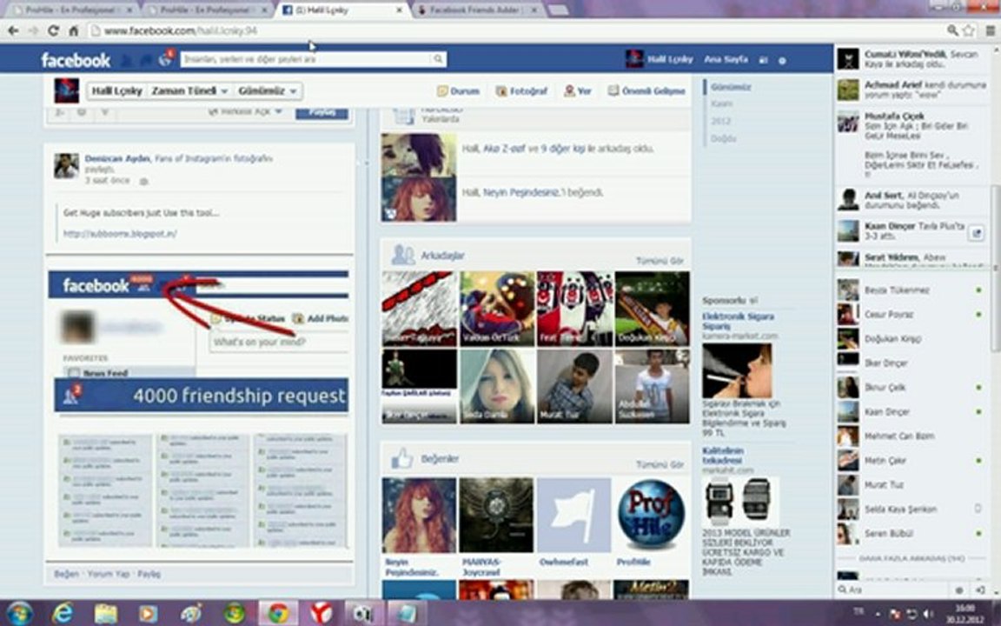The height and width of the screenshot is (626, 1001).
Task: Go to Ana Sayfa home link
Action: tap(726, 59)
